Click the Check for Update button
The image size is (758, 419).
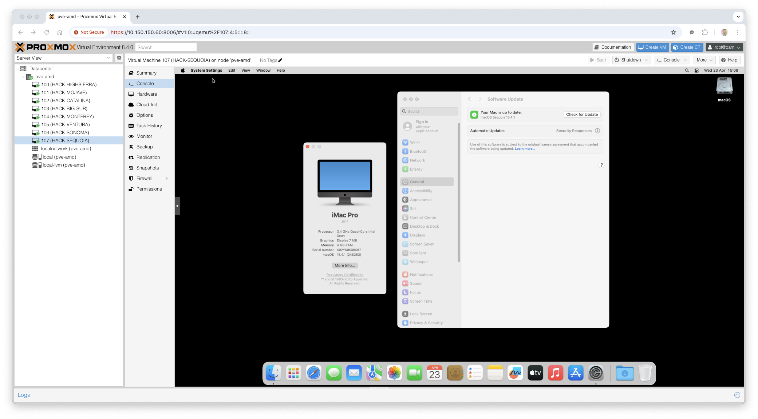(x=581, y=115)
